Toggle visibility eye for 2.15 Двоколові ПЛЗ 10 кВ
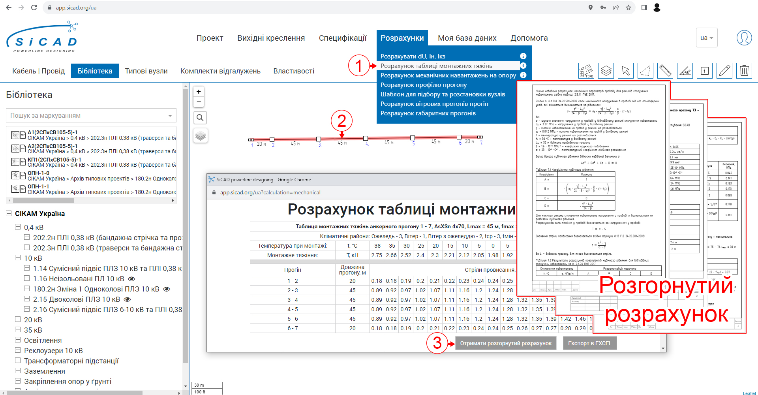This screenshot has height=395, width=758. click(x=127, y=299)
